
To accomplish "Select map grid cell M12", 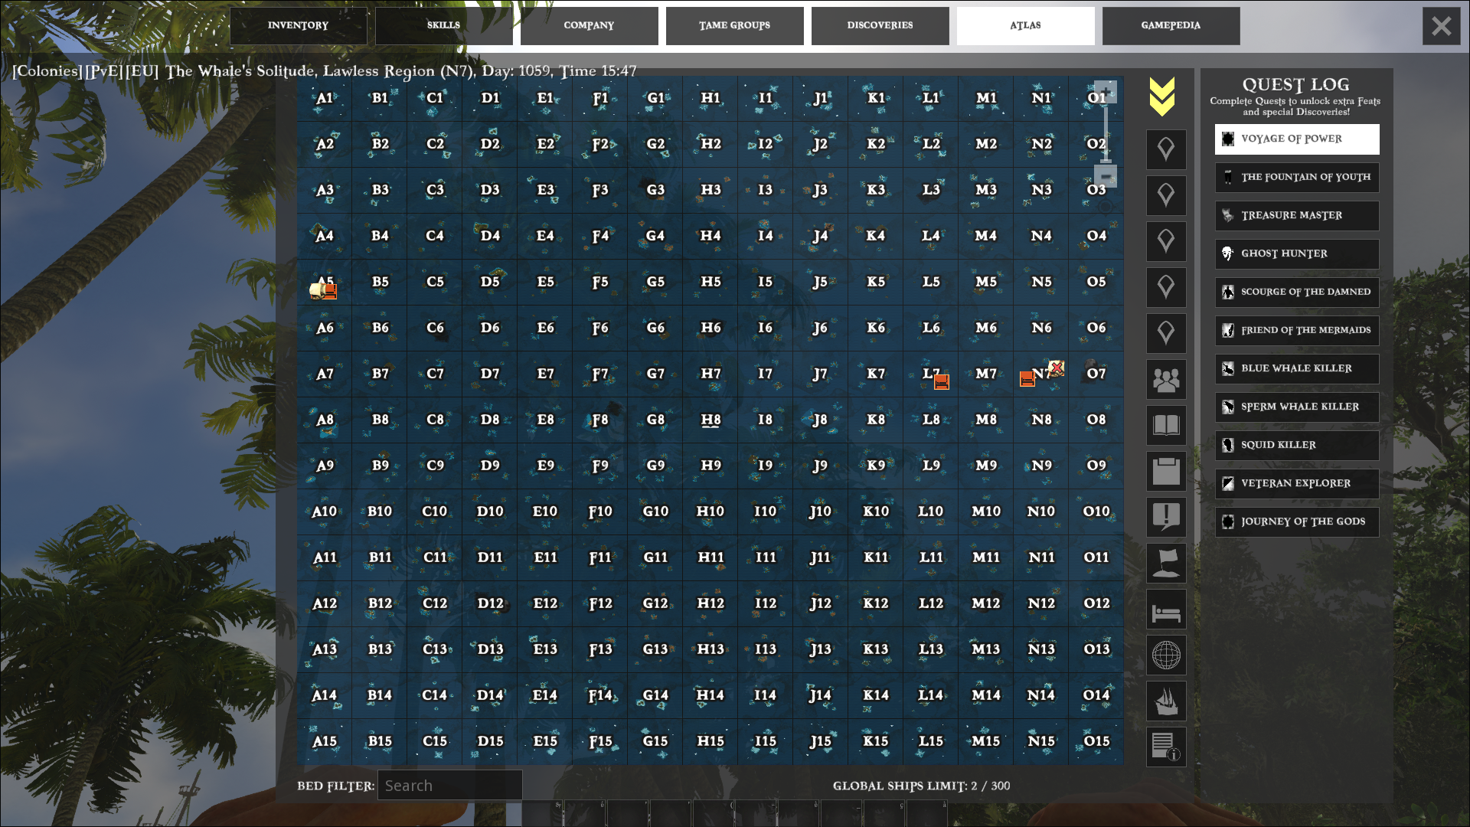I will click(x=986, y=603).
